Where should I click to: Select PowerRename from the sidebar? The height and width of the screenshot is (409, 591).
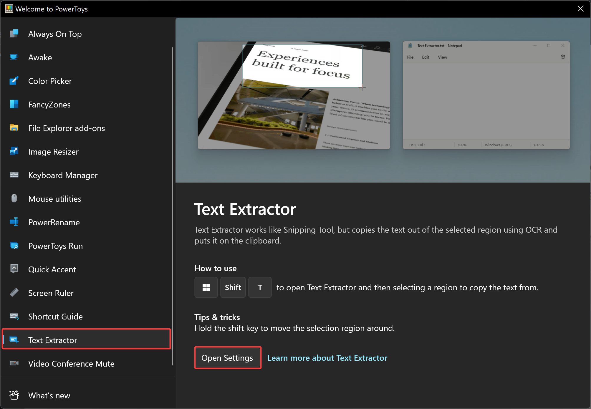click(86, 222)
